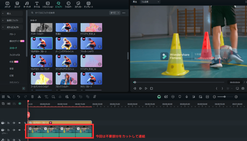Hide the Video 1 track with eye icon
Image resolution: width=247 pixels, height=141 pixels.
pyautogui.click(x=19, y=130)
